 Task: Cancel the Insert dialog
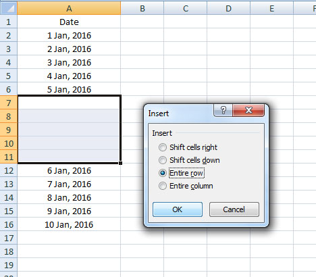pyautogui.click(x=234, y=209)
